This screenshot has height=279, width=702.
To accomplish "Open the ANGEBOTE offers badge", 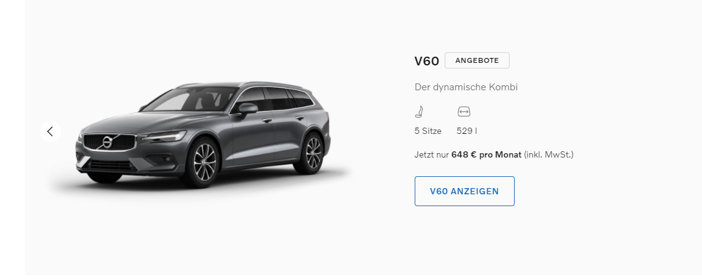I will coord(477,60).
